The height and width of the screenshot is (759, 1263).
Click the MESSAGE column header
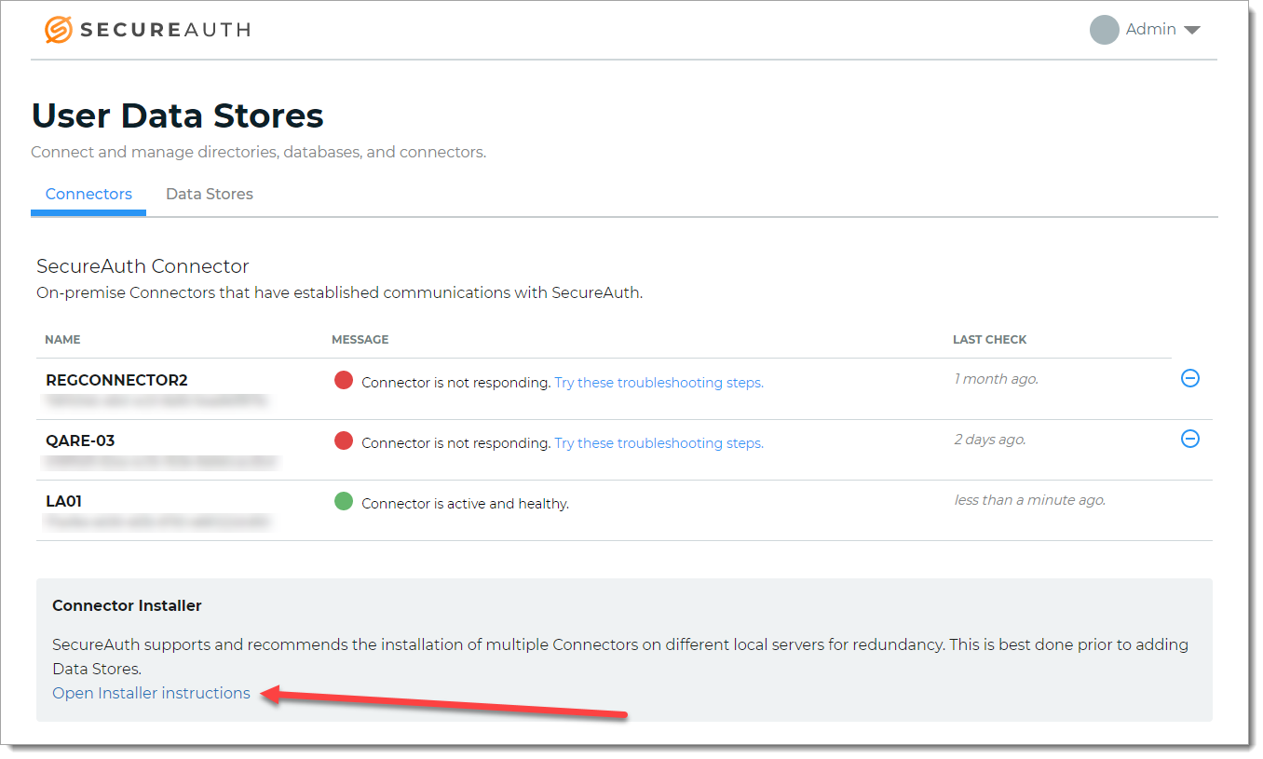click(360, 340)
